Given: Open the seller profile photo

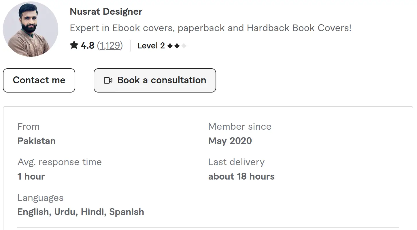Looking at the screenshot, I should click(x=31, y=29).
